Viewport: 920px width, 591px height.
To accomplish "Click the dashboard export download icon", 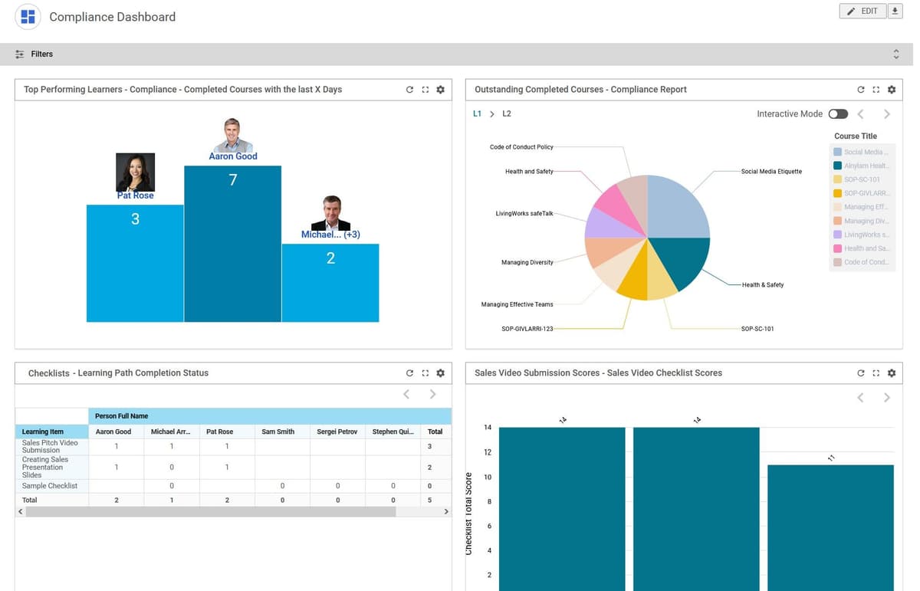I will click(x=895, y=11).
